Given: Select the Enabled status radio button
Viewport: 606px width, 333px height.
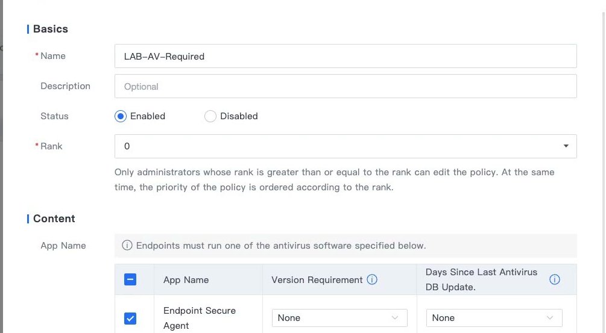Looking at the screenshot, I should (121, 116).
